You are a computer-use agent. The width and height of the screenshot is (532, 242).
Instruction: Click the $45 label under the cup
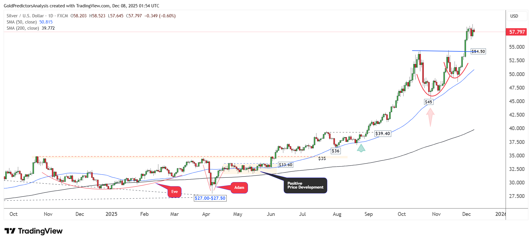(x=428, y=102)
